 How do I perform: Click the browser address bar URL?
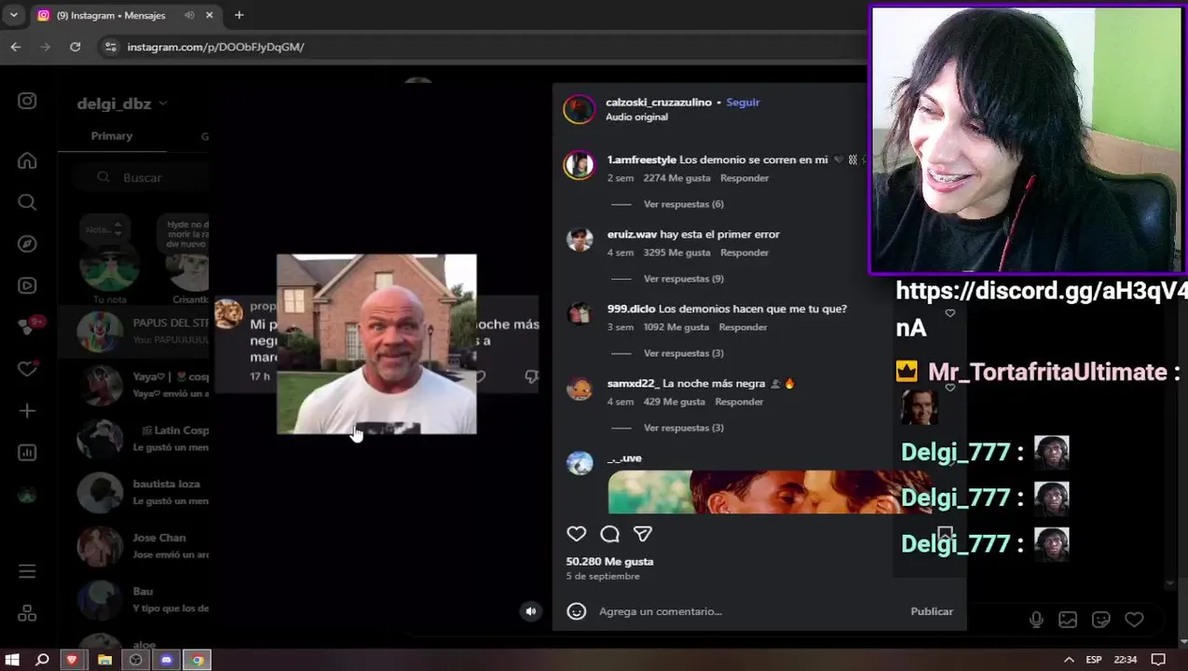[215, 47]
